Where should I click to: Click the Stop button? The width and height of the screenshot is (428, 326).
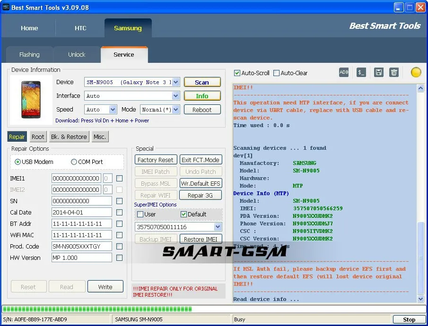tap(409, 319)
